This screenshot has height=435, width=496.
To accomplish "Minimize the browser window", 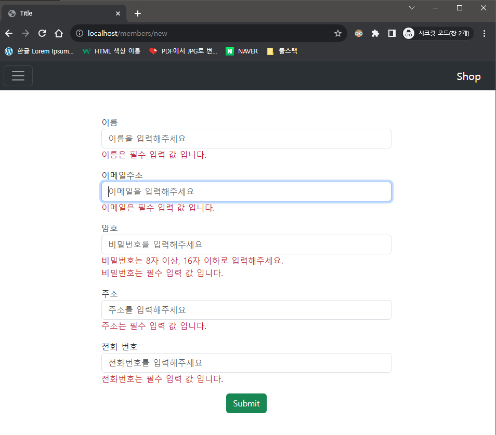I will [436, 8].
